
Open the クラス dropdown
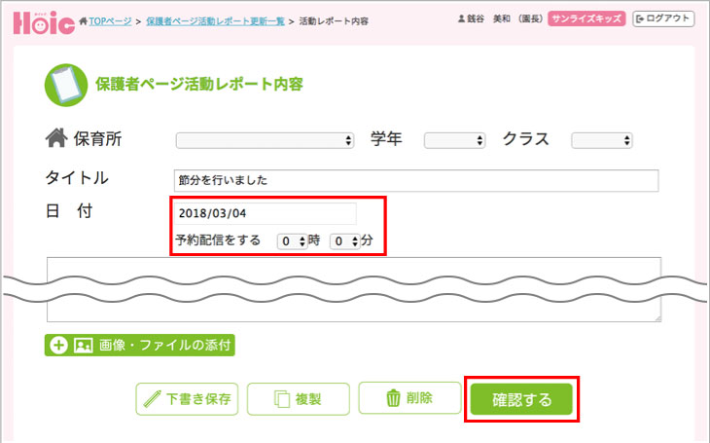pos(602,140)
